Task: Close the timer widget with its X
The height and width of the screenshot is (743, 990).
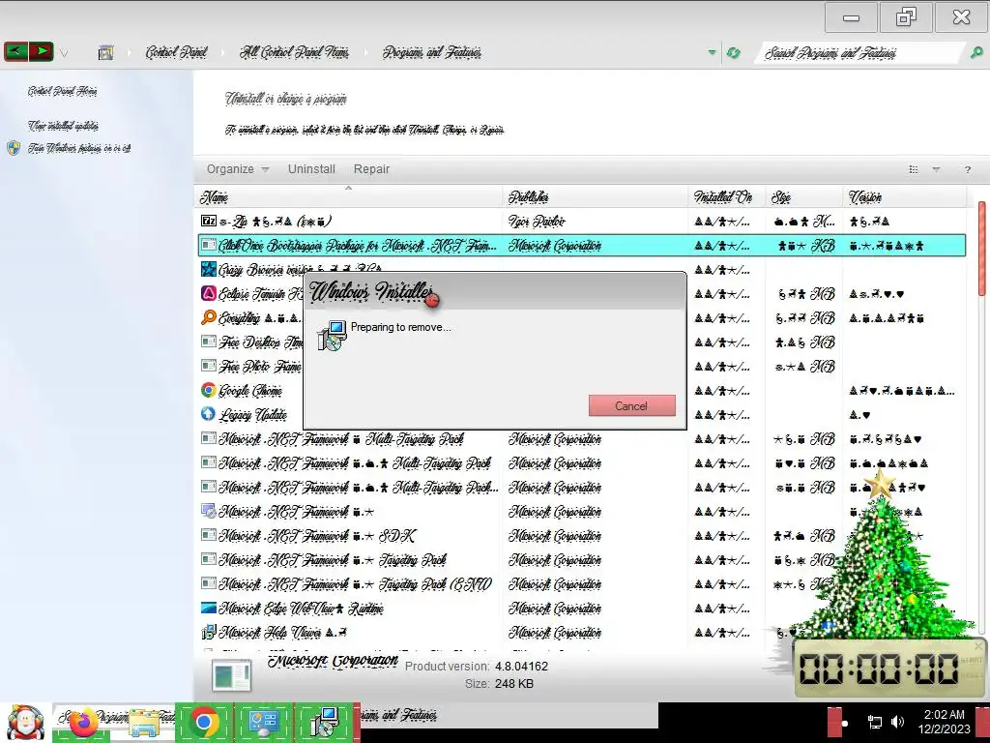Action: click(x=978, y=646)
